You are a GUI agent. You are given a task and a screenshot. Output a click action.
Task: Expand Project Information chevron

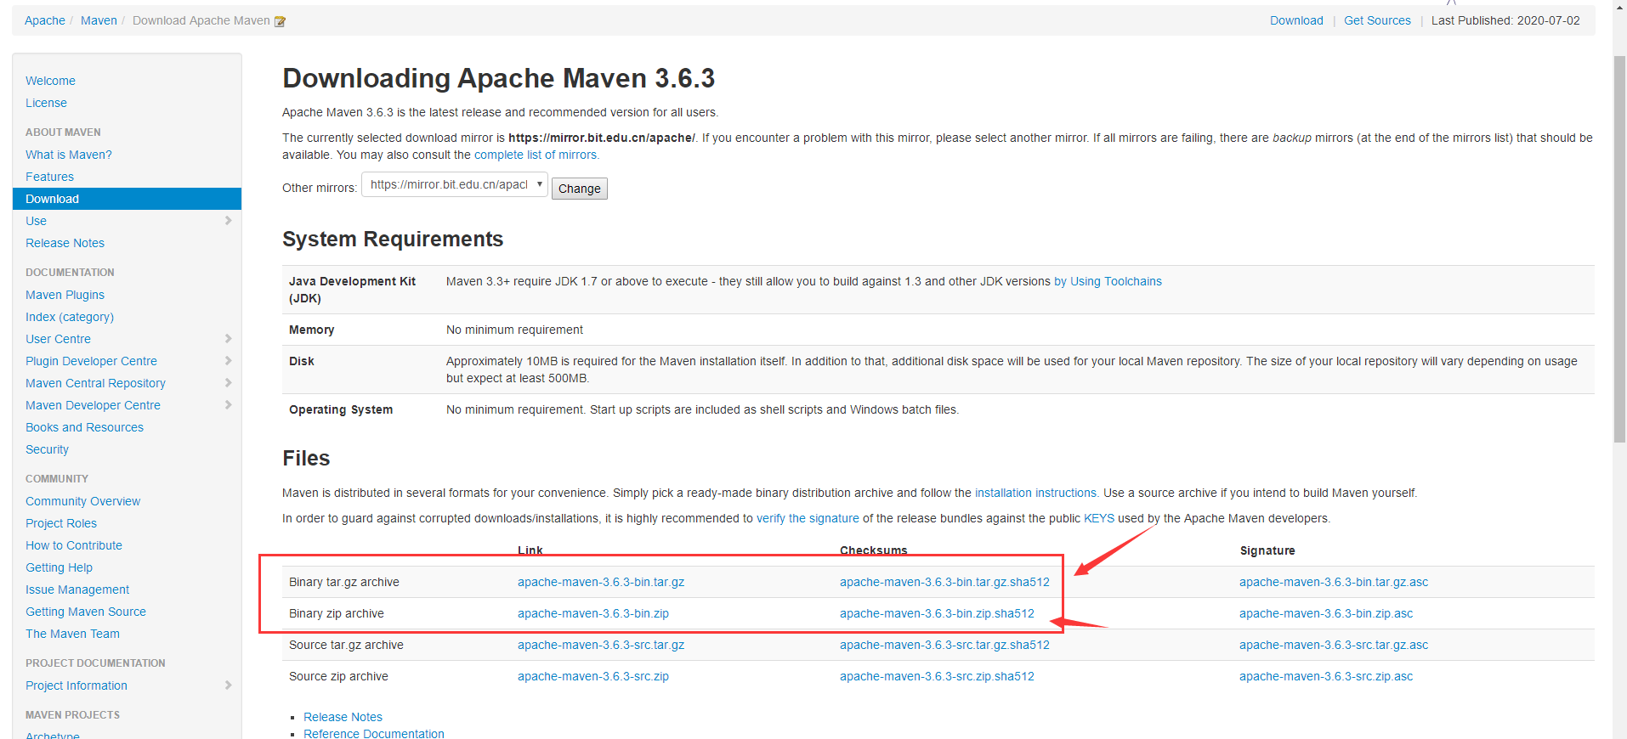click(x=228, y=685)
